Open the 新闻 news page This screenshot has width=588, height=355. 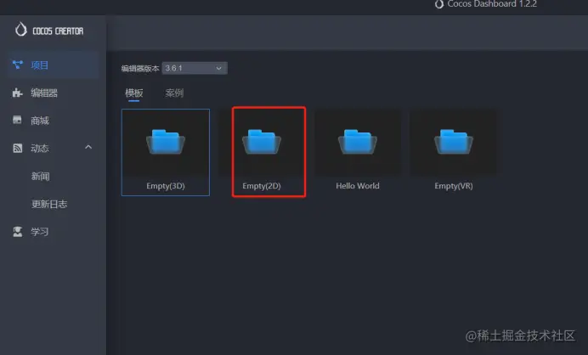41,176
